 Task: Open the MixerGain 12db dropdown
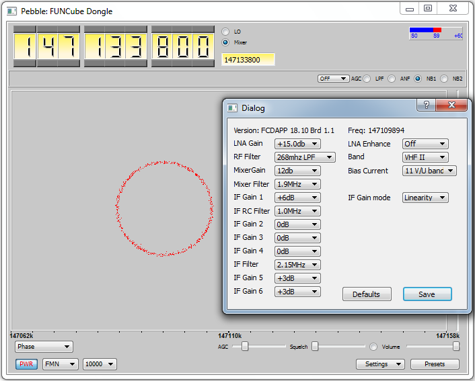pos(297,171)
